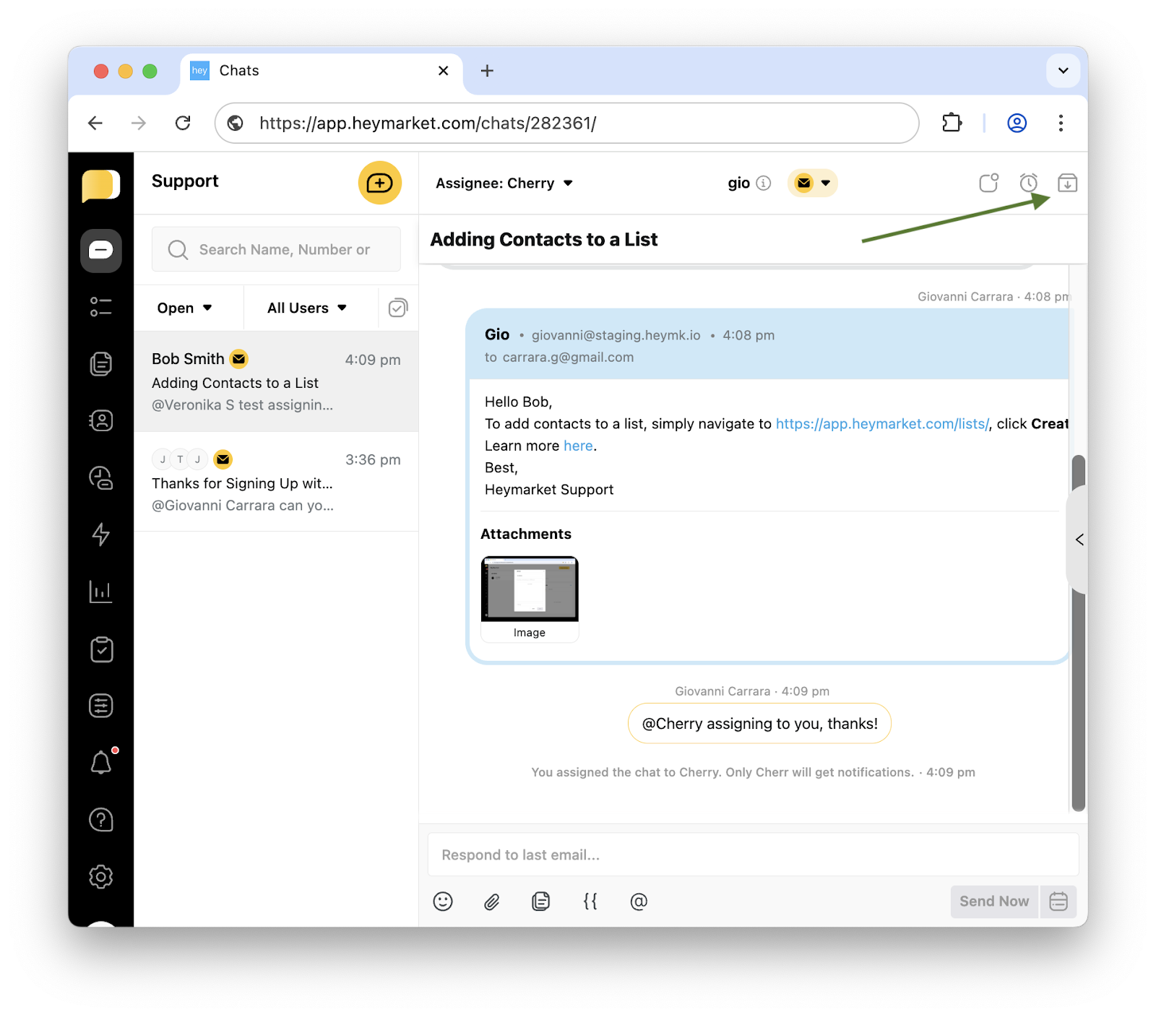Open the browser extensions puzzle icon

click(952, 124)
